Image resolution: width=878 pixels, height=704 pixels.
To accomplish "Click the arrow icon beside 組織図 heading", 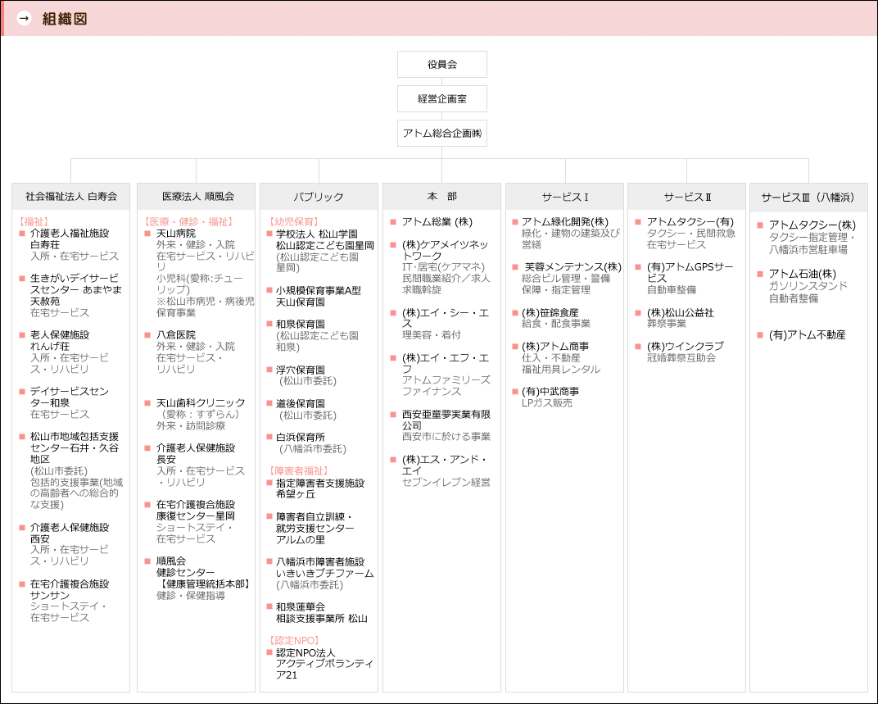I will point(24,19).
